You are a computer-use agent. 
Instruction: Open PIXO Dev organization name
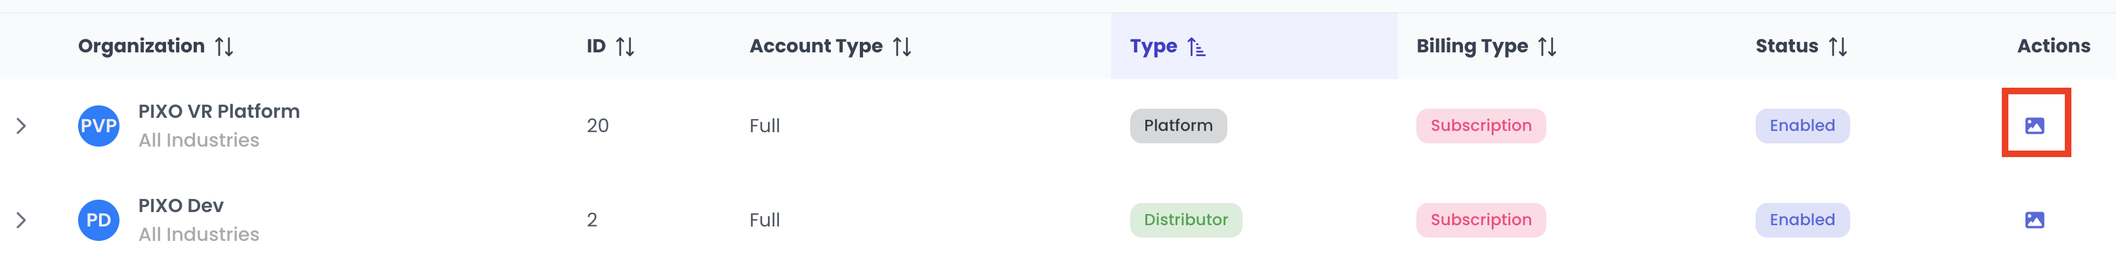click(x=180, y=206)
